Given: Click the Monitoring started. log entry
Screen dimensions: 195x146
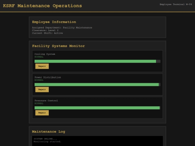Looking at the screenshot, I should click(47, 142).
